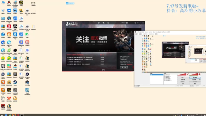Open the Recycle Bin desktop icon

[3, 11]
